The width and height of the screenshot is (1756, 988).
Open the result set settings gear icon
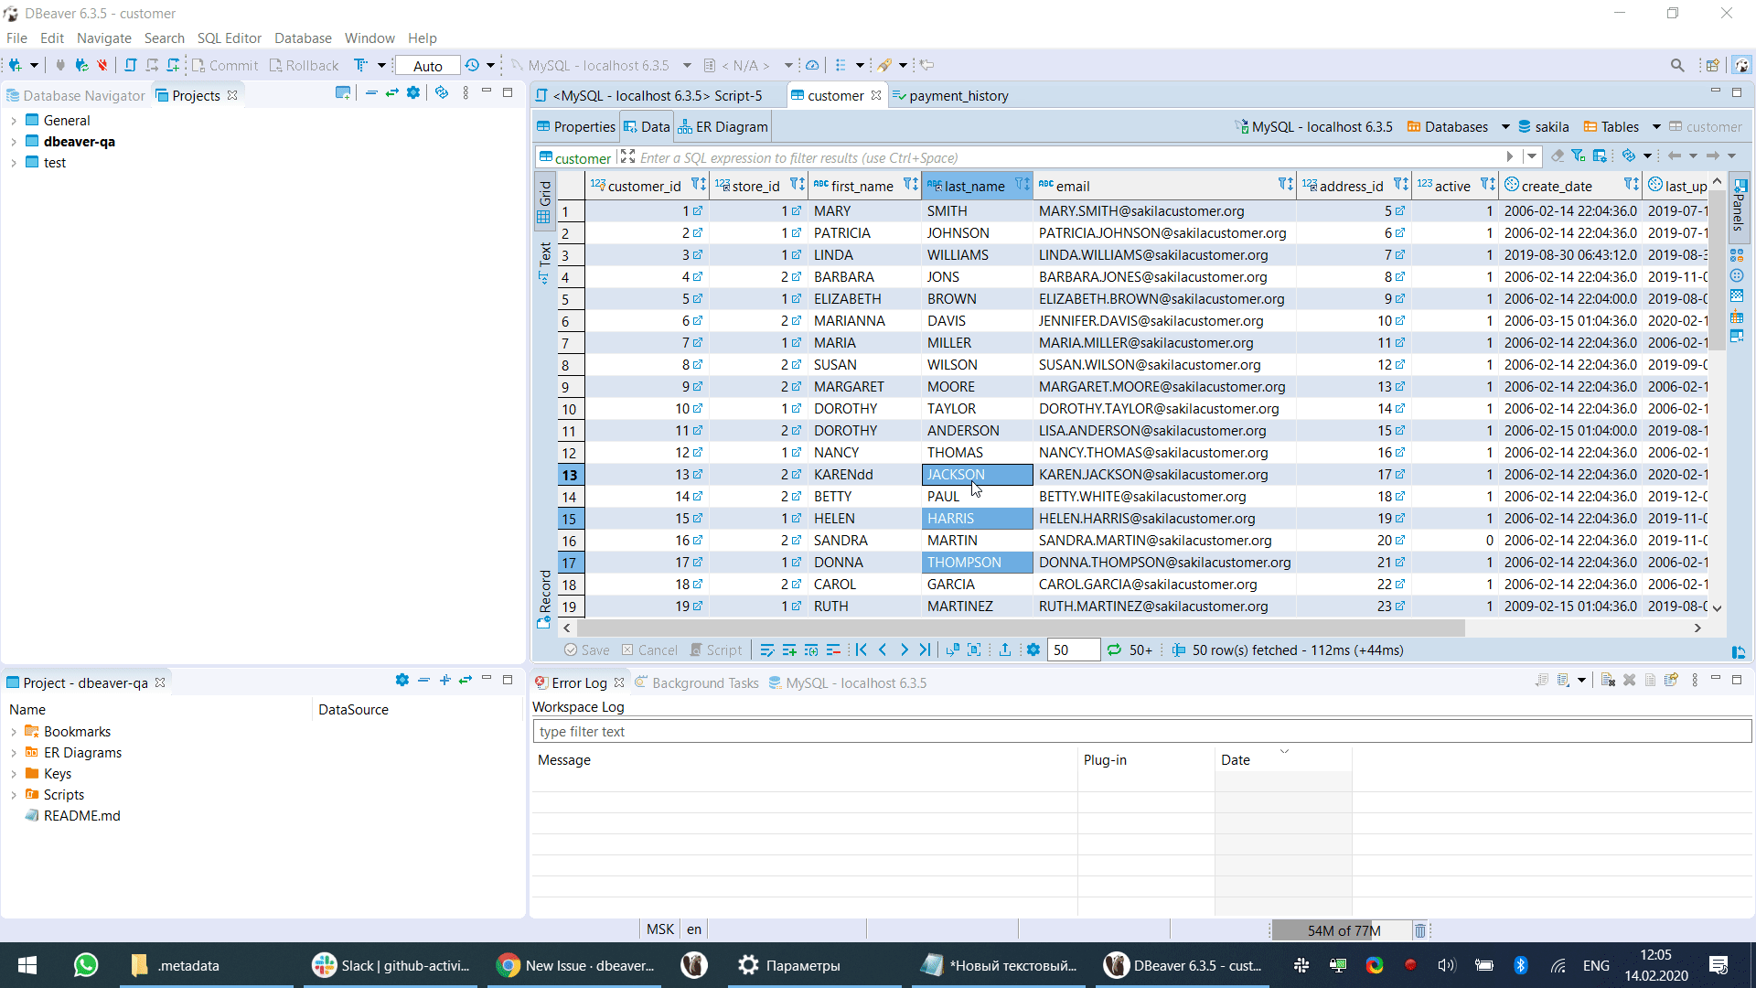tap(1033, 650)
